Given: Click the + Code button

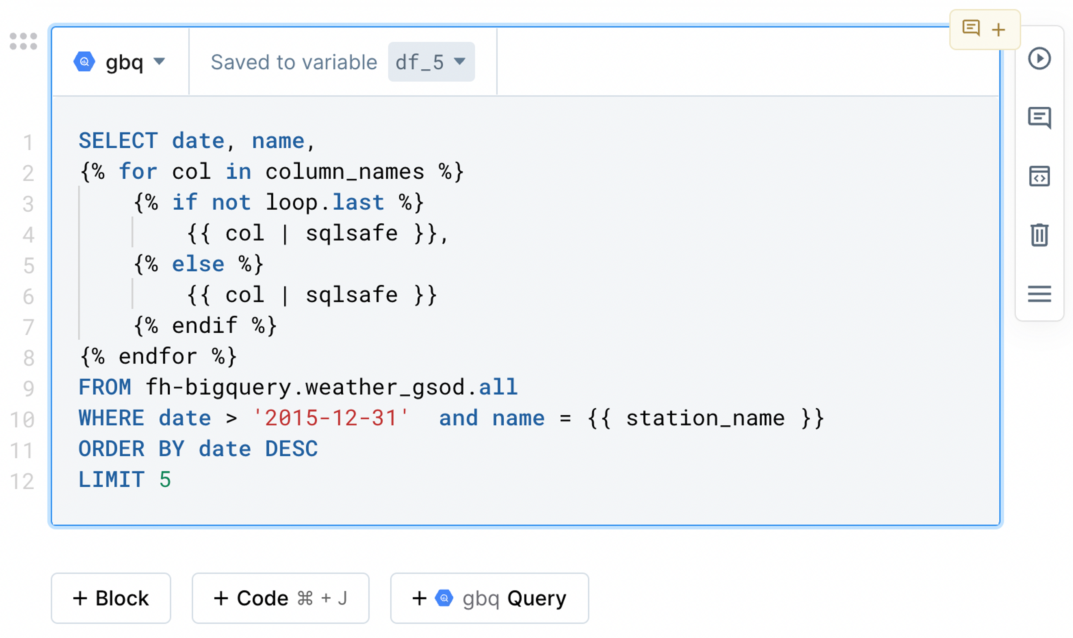Looking at the screenshot, I should tap(280, 598).
